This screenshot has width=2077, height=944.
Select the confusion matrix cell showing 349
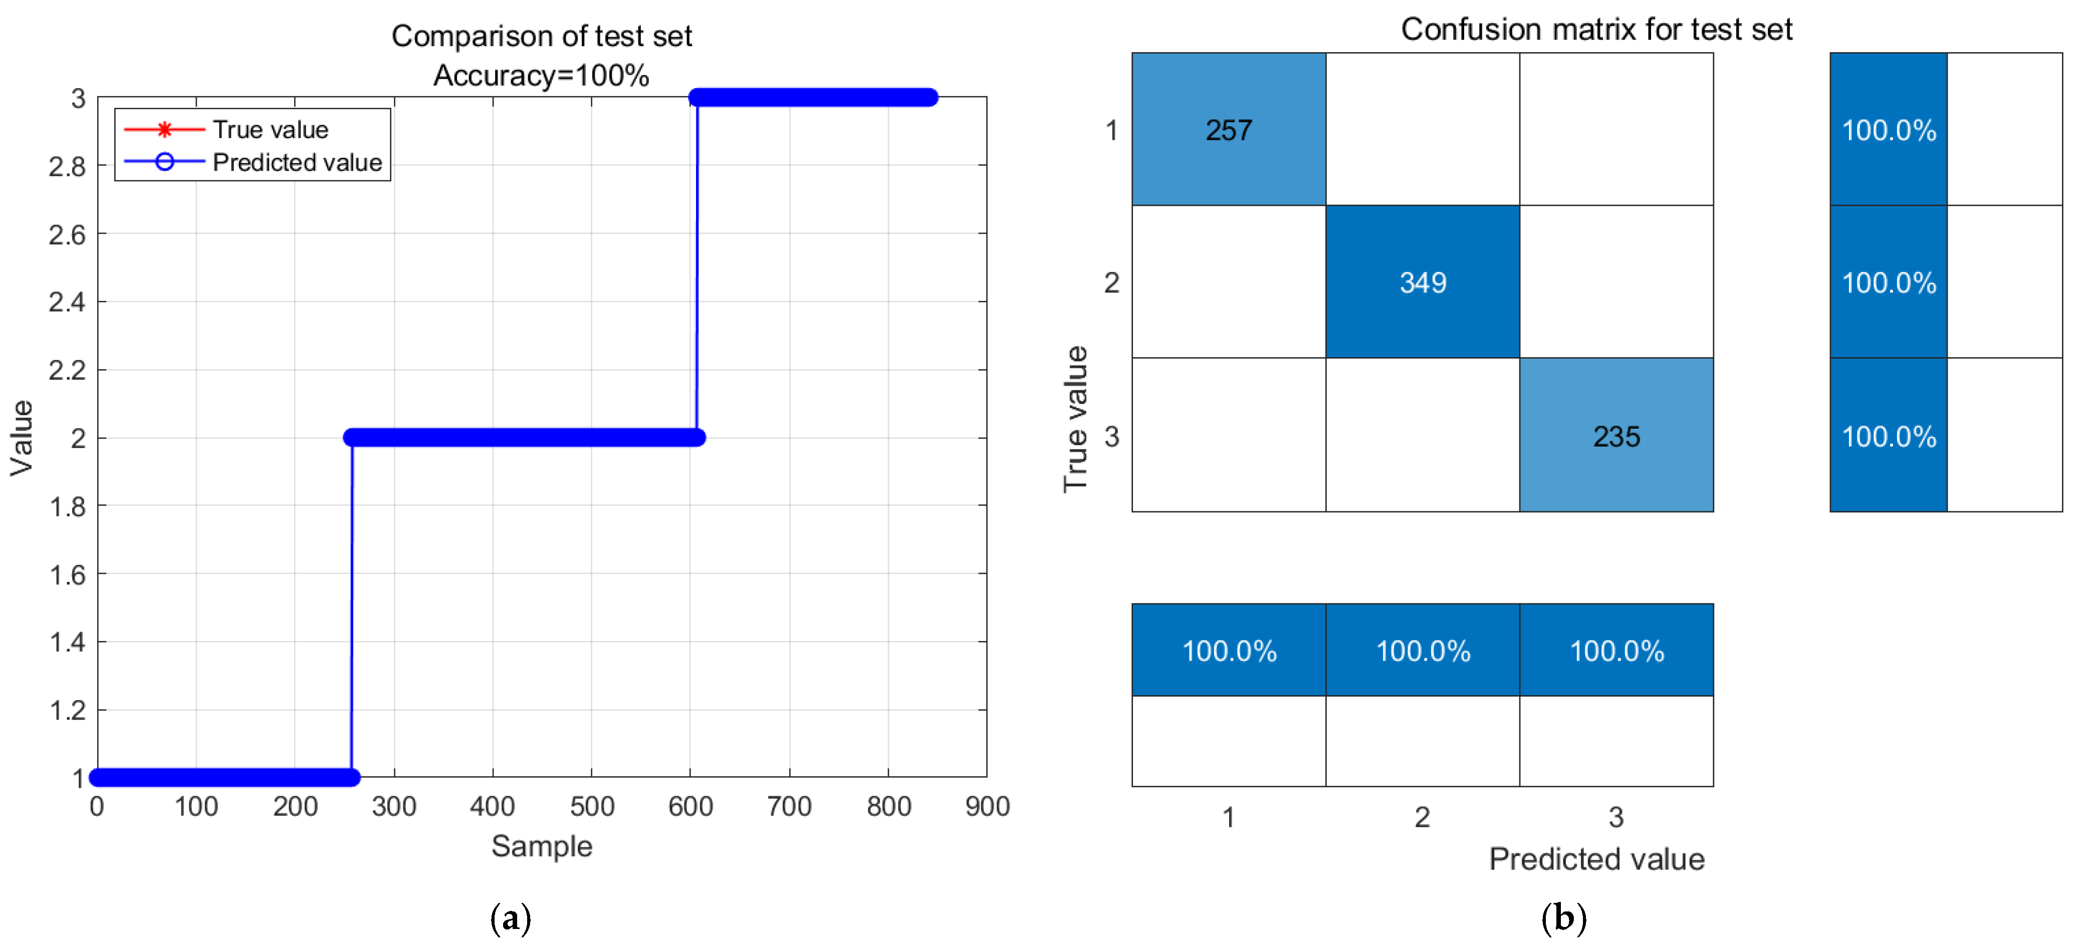(1422, 282)
